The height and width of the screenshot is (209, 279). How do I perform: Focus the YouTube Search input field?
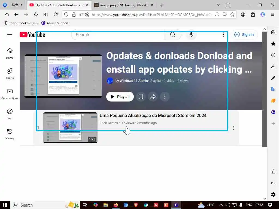click(x=118, y=35)
